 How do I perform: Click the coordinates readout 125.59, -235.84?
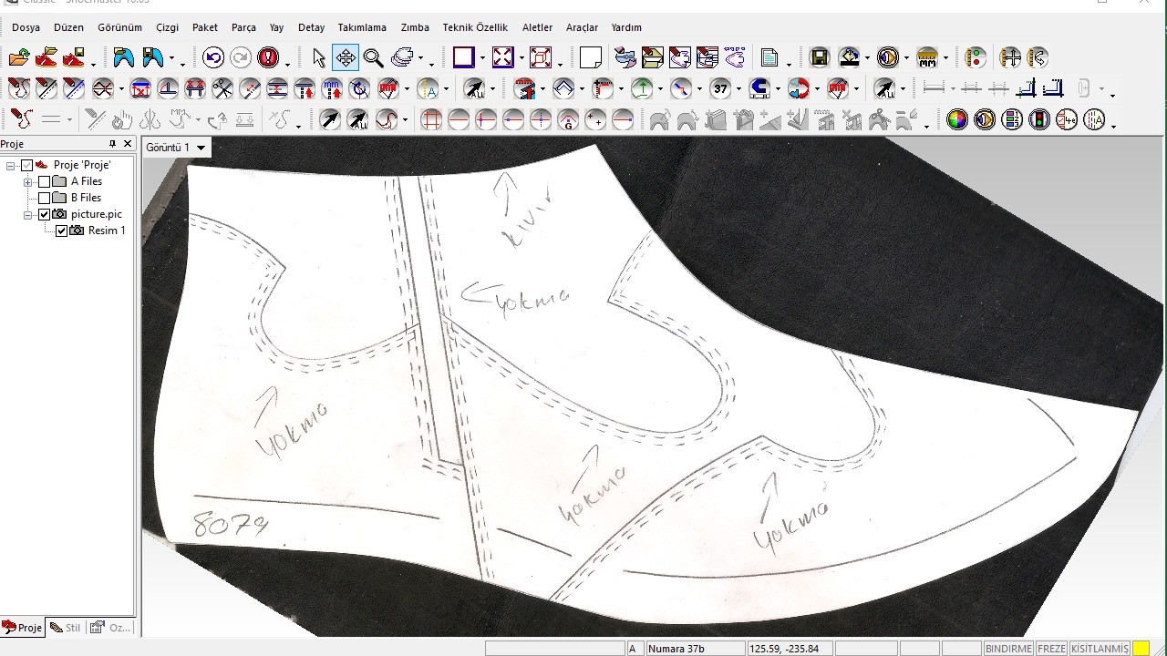click(x=790, y=649)
